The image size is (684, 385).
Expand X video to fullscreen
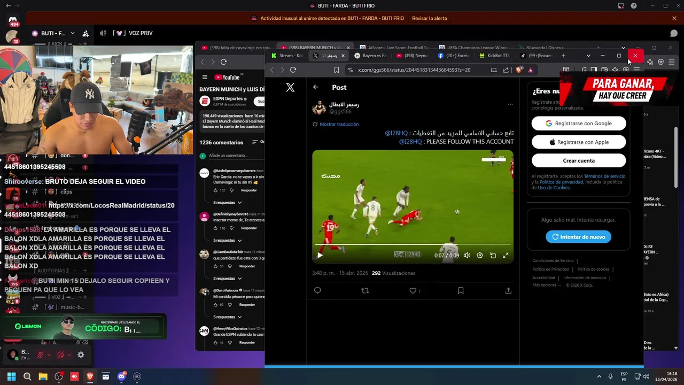point(506,256)
